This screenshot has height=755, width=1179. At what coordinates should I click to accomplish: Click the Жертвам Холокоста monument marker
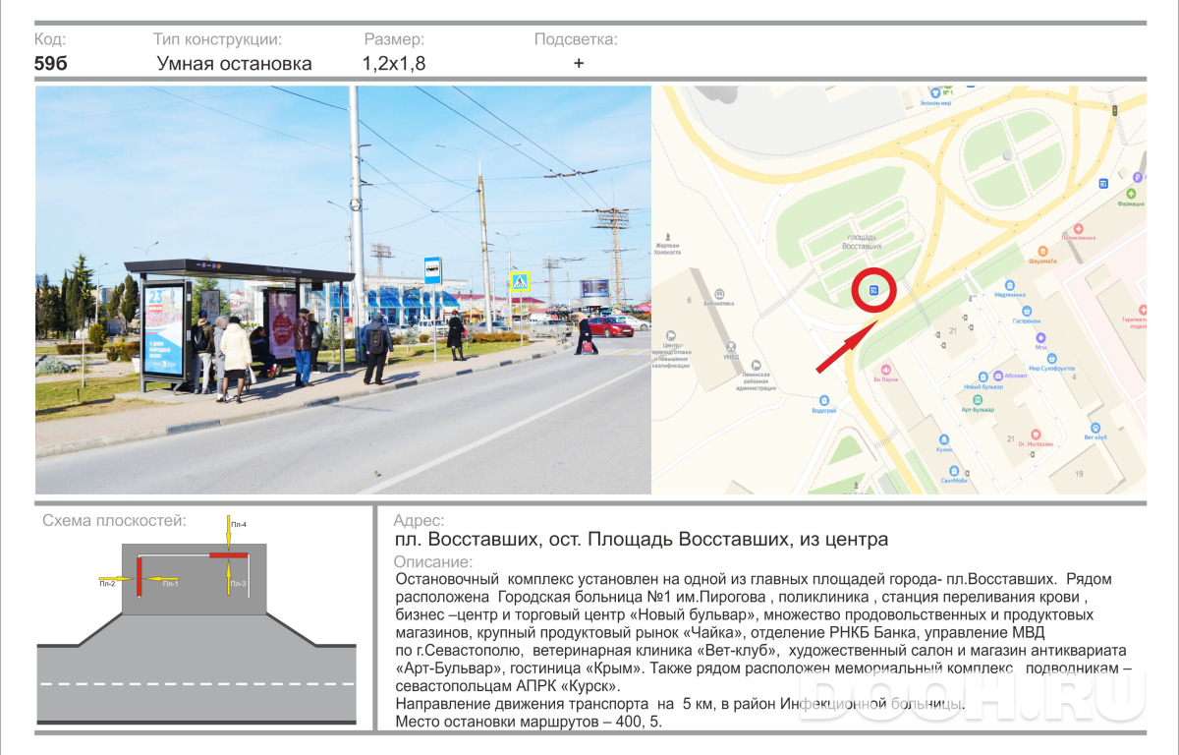pos(667,238)
